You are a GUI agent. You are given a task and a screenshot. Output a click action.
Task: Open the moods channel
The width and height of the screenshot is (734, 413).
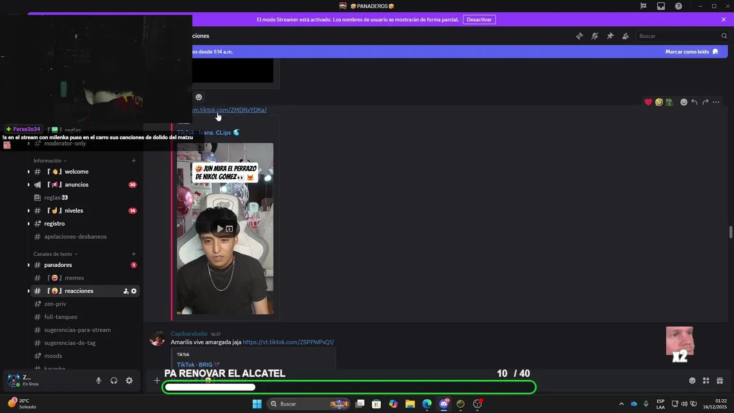coord(85,356)
